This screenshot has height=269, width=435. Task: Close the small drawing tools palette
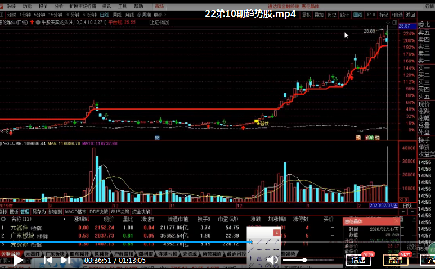click(276, 232)
